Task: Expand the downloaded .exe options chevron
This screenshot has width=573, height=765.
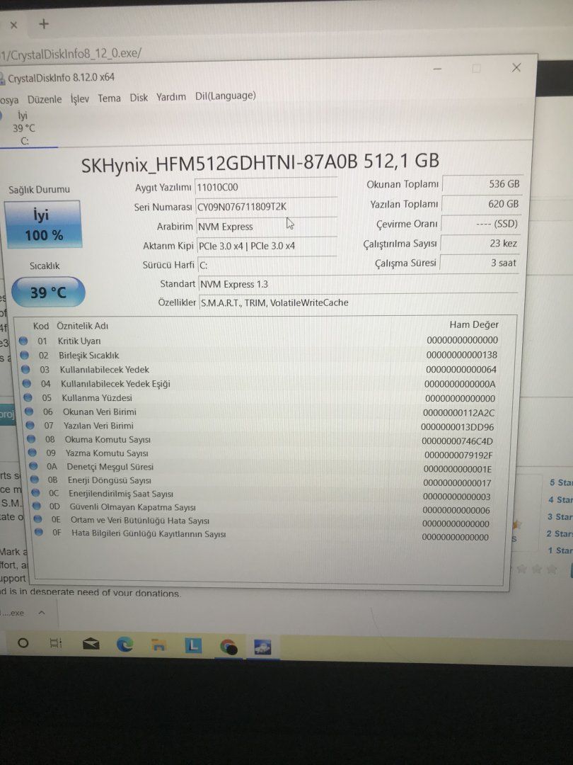Action: (x=42, y=613)
